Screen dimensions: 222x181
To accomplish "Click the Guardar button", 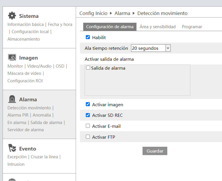I will pyautogui.click(x=155, y=151).
